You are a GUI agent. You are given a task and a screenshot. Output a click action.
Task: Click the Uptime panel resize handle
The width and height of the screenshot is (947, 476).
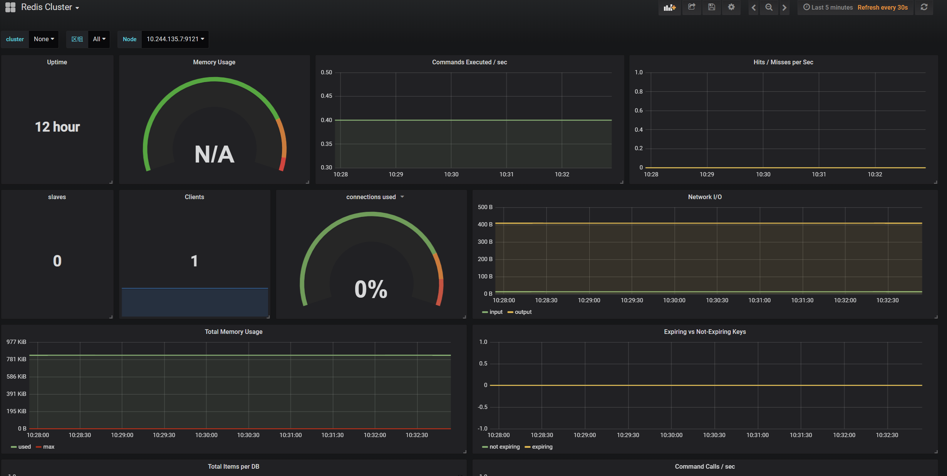111,182
